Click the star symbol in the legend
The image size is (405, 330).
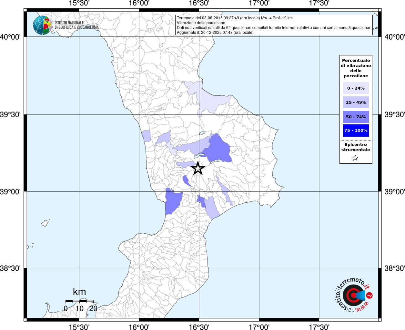[355, 158]
